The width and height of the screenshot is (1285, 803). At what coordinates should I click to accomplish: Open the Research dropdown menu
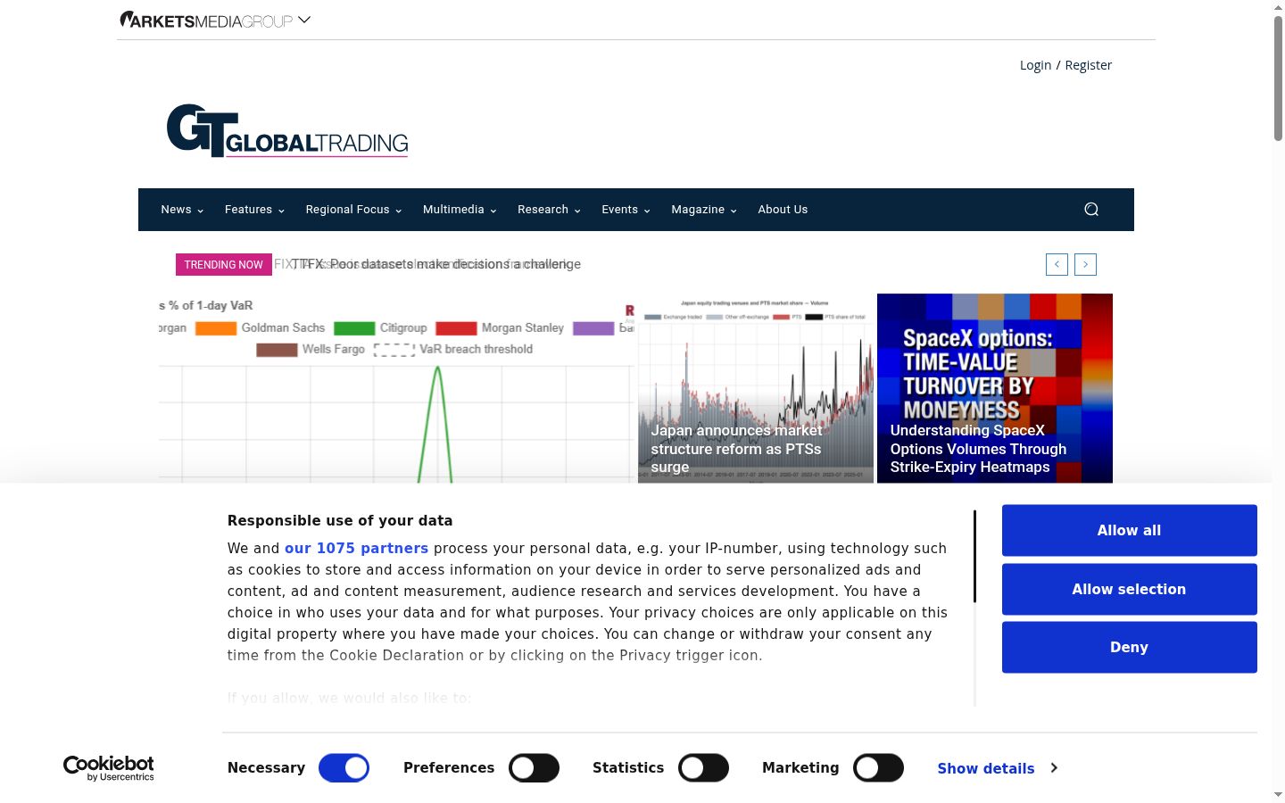click(549, 210)
